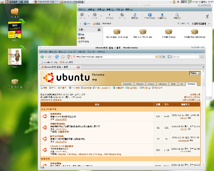
Task: Close the Ubuntu中文 forum tab with red X
Action: [78, 67]
